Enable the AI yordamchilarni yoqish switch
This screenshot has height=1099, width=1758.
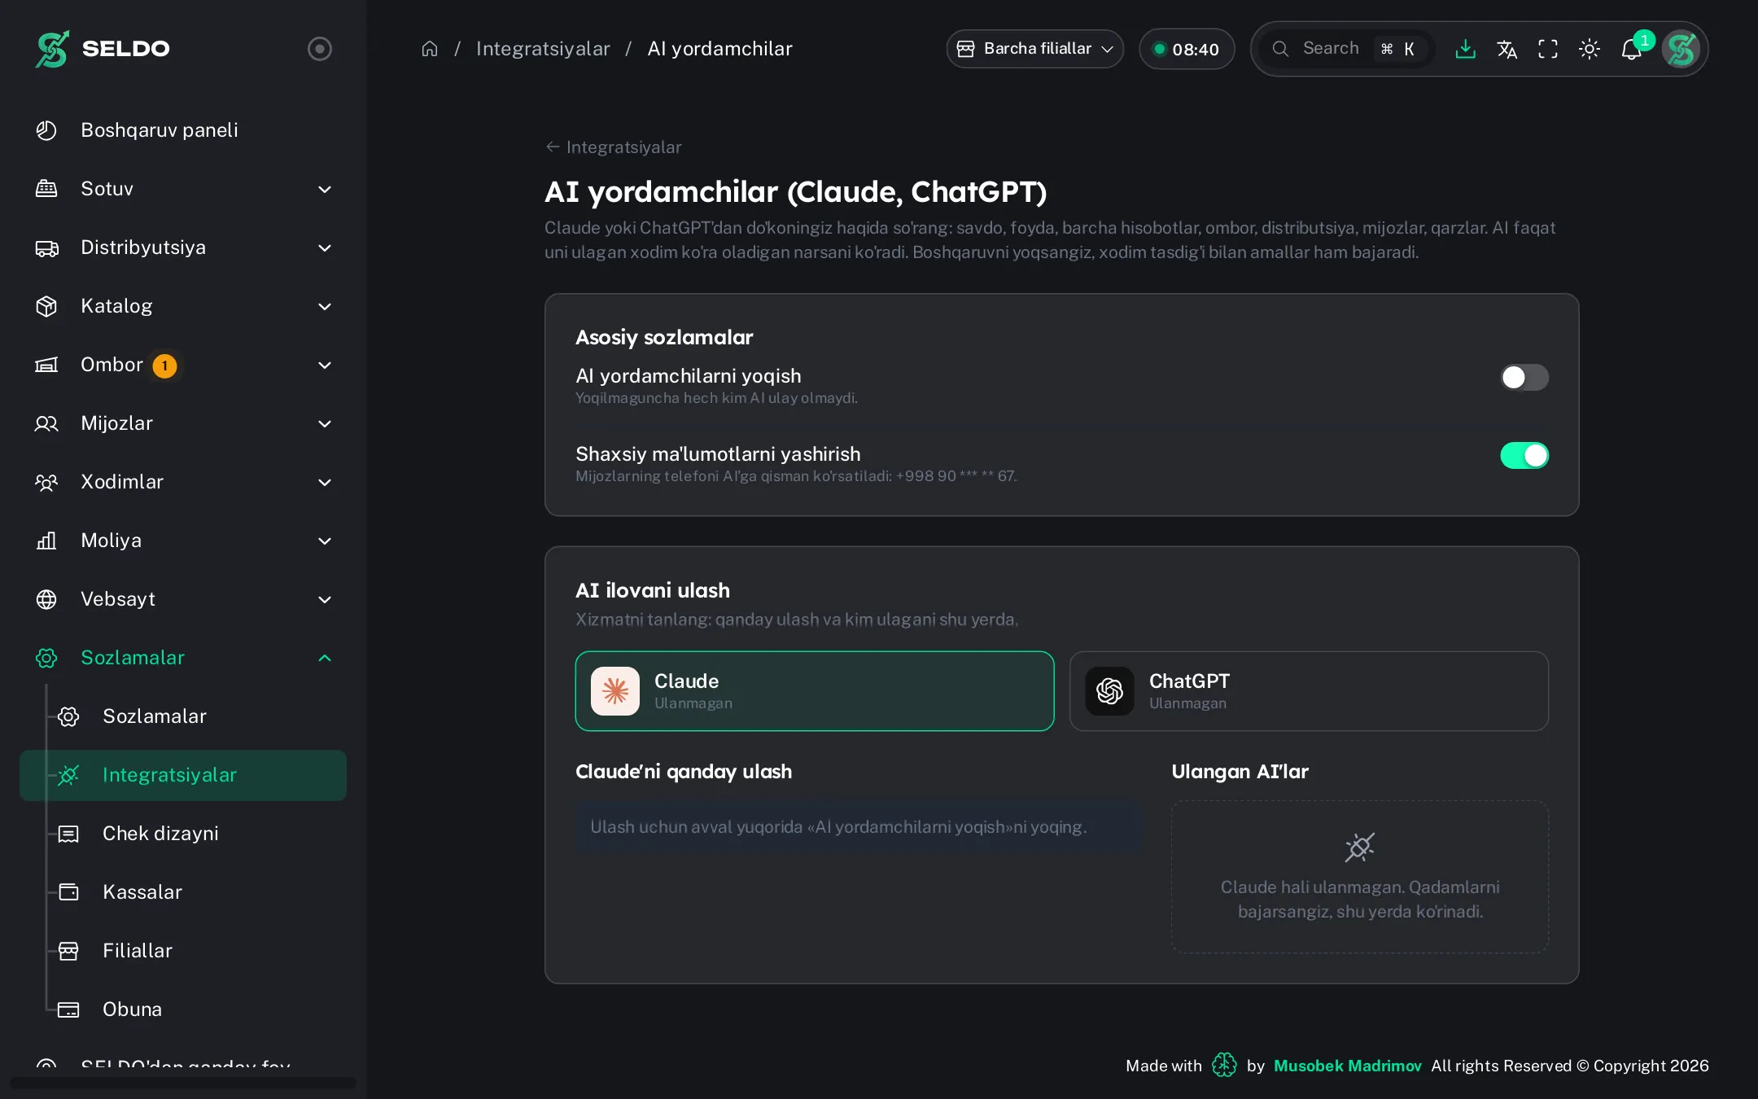[1524, 377]
